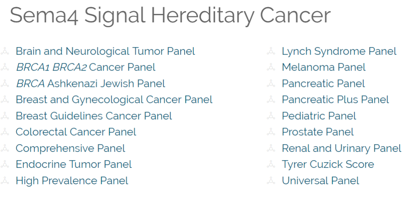
Task: Select the bullet icon beside High Prevalence Panel
Action: coord(5,181)
